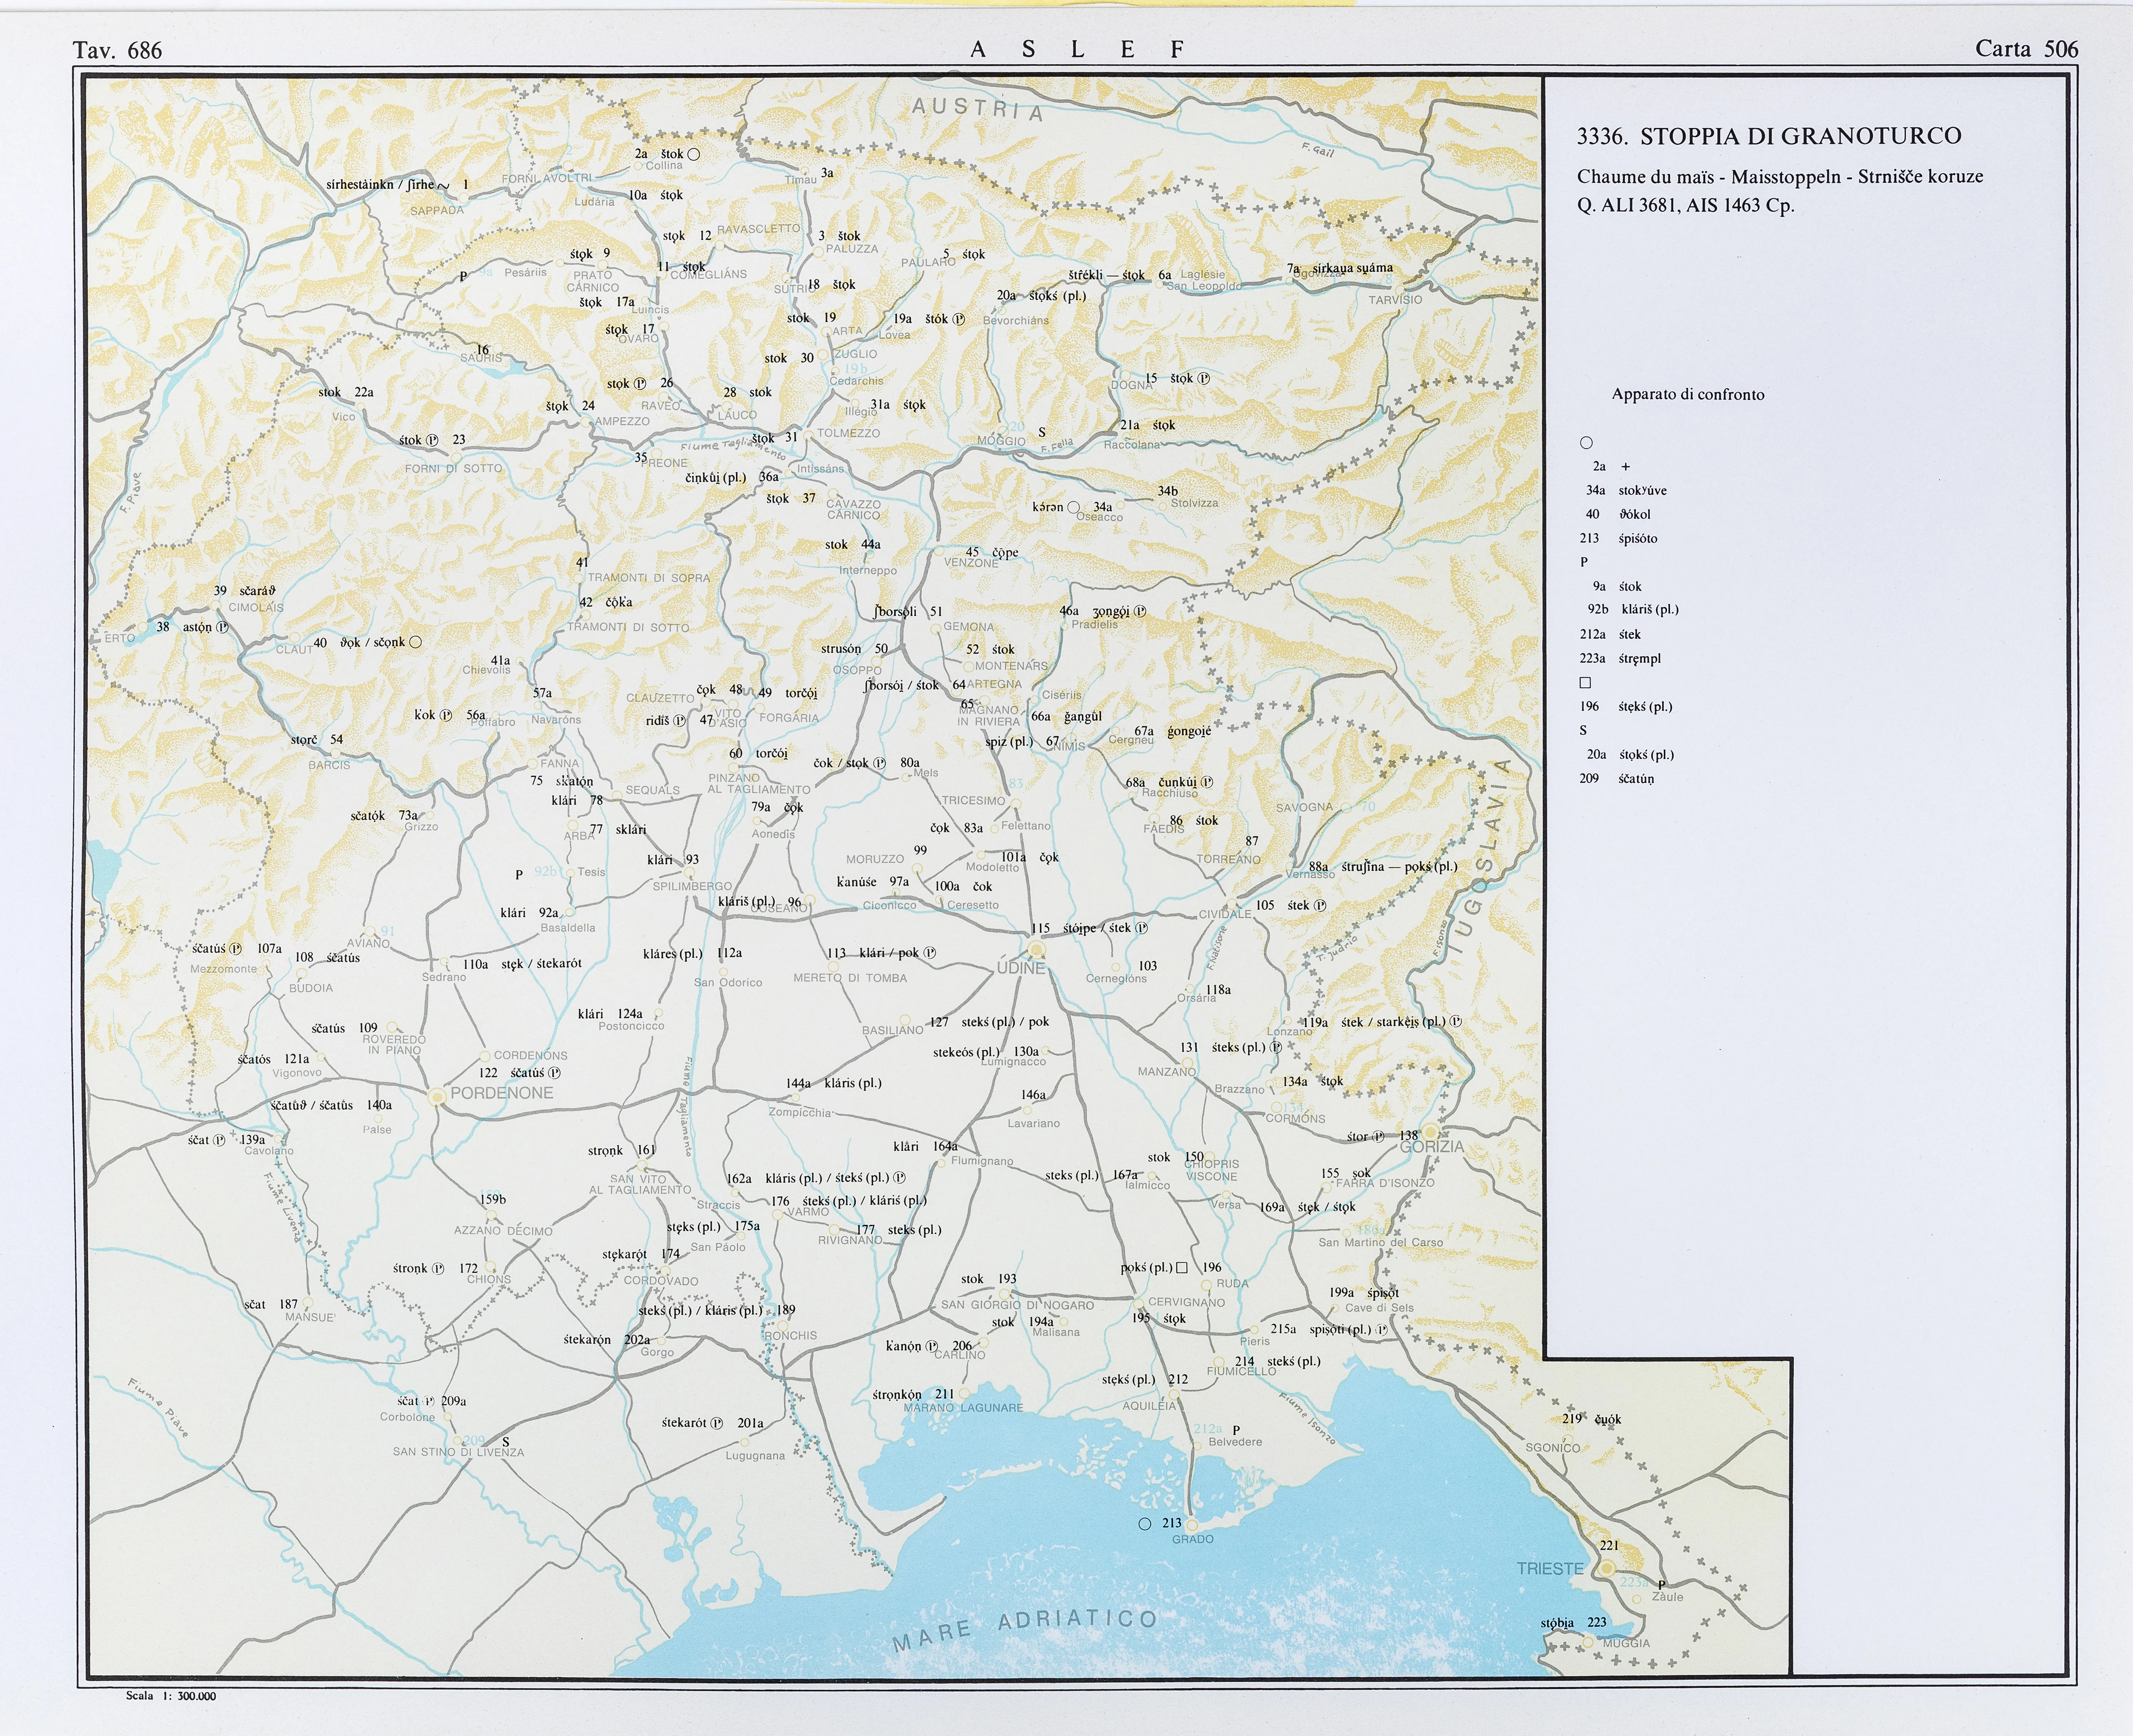Click the 'Apparato di confronto' heading
Viewport: 2133px width, 1736px height.
pyautogui.click(x=1688, y=394)
